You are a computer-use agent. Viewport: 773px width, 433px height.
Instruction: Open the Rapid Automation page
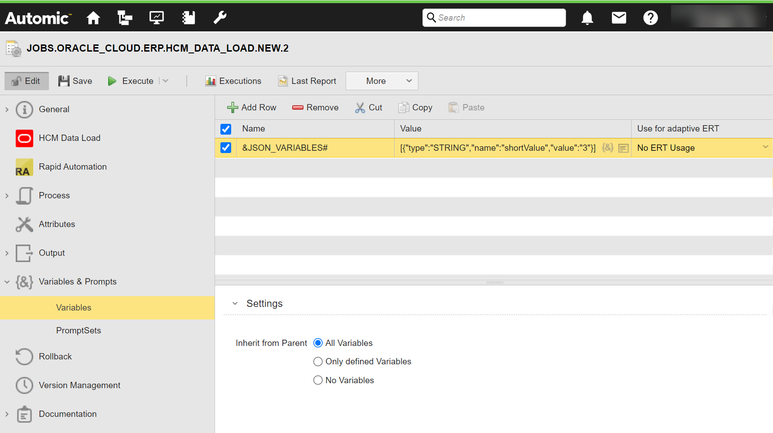(73, 167)
